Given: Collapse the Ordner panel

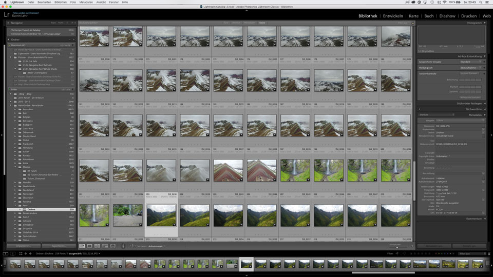Looking at the screenshot, I should click(9, 39).
